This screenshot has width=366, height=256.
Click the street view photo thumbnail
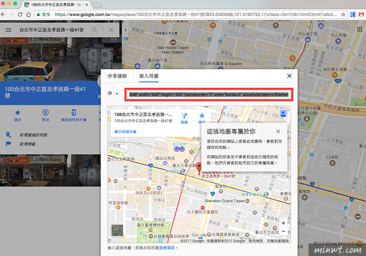click(61, 59)
